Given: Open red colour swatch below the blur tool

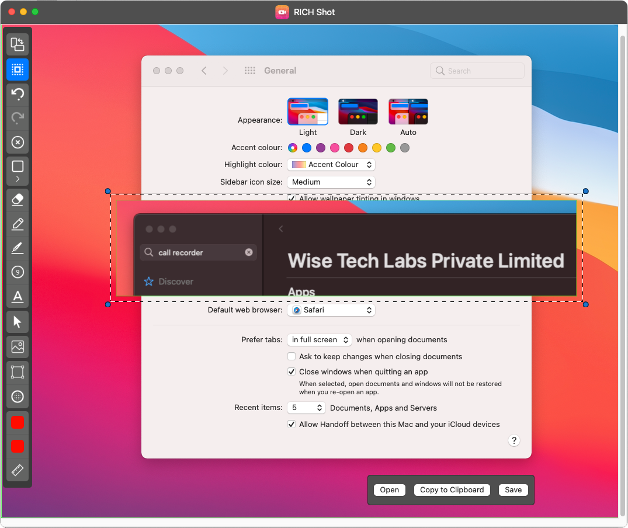Looking at the screenshot, I should (x=17, y=422).
